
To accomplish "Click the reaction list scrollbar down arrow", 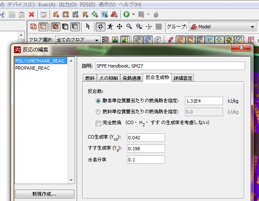I will (x=71, y=180).
